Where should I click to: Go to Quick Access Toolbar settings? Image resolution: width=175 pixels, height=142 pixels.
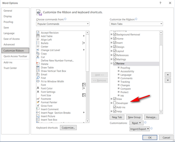15,56
